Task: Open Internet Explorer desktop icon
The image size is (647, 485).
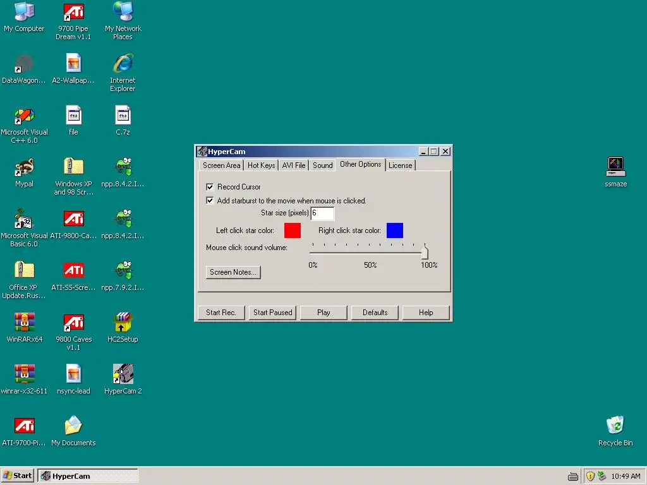Action: 123,73
